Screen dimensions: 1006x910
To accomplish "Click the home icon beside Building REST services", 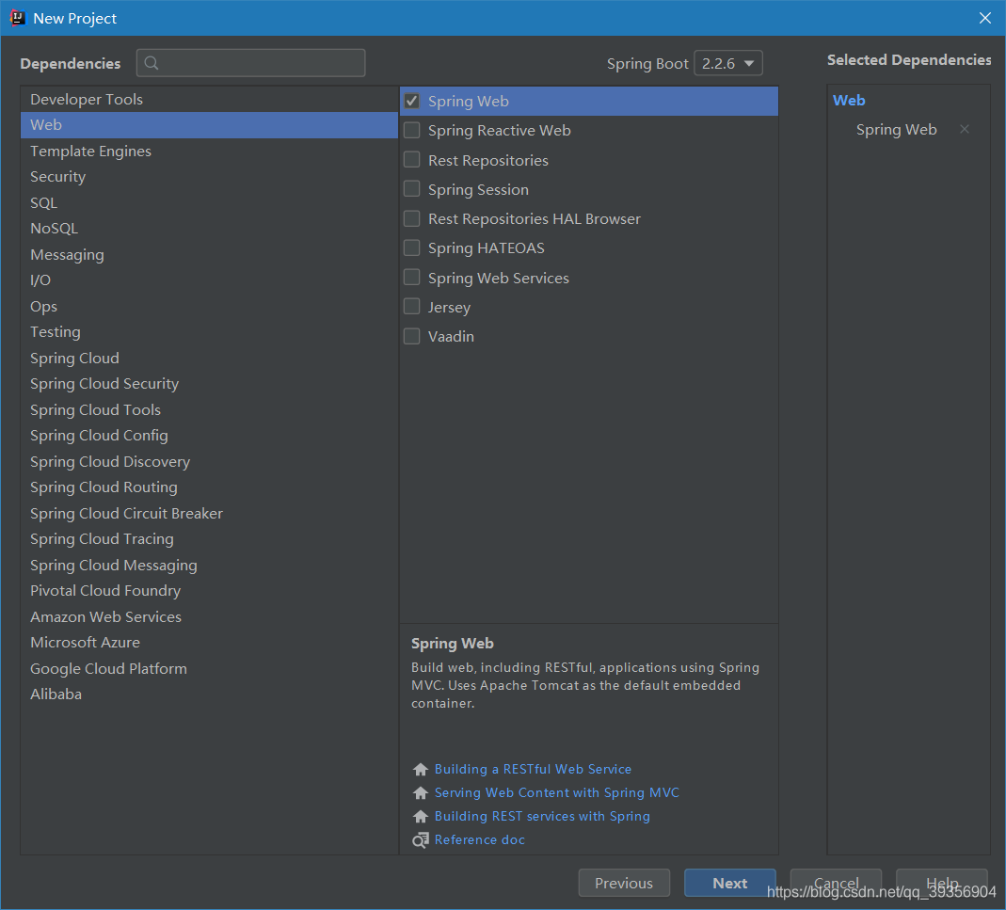I will [x=421, y=816].
